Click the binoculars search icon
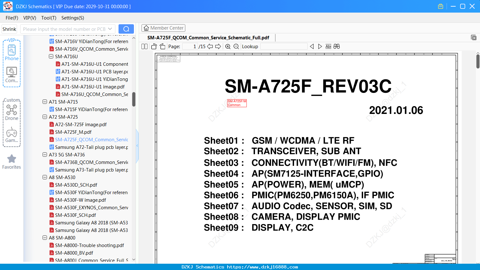This screenshot has width=480, height=270. [x=337, y=47]
